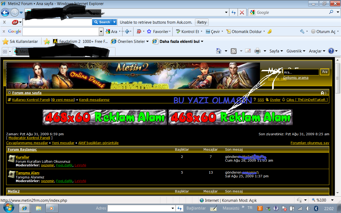This screenshot has height=213, width=341.
Task: Click the Çevir translate button
Action: click(213, 31)
